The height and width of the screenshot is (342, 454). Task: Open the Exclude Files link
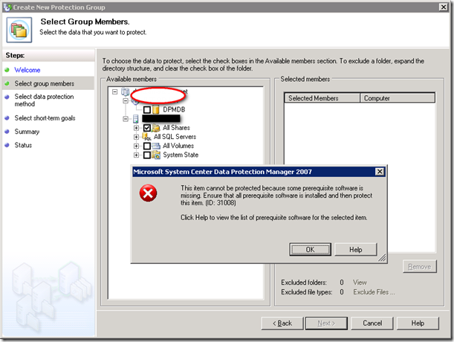pyautogui.click(x=374, y=292)
